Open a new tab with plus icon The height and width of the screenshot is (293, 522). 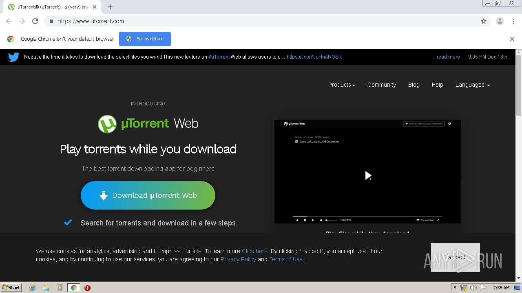[x=110, y=7]
